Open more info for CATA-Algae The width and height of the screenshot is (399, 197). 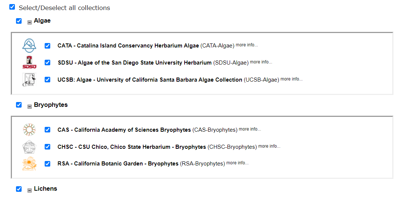click(x=247, y=45)
